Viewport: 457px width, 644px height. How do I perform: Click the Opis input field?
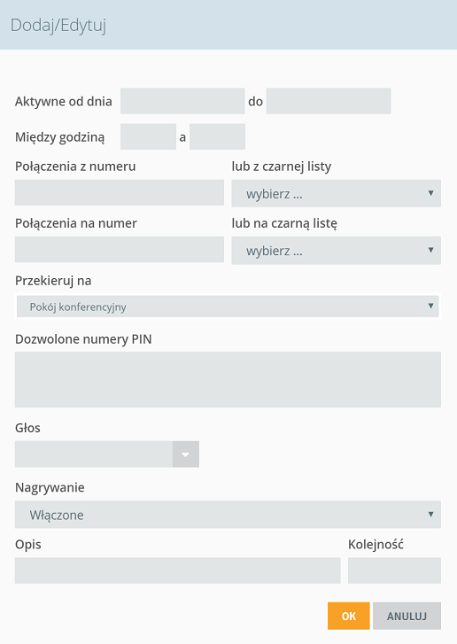coord(178,570)
